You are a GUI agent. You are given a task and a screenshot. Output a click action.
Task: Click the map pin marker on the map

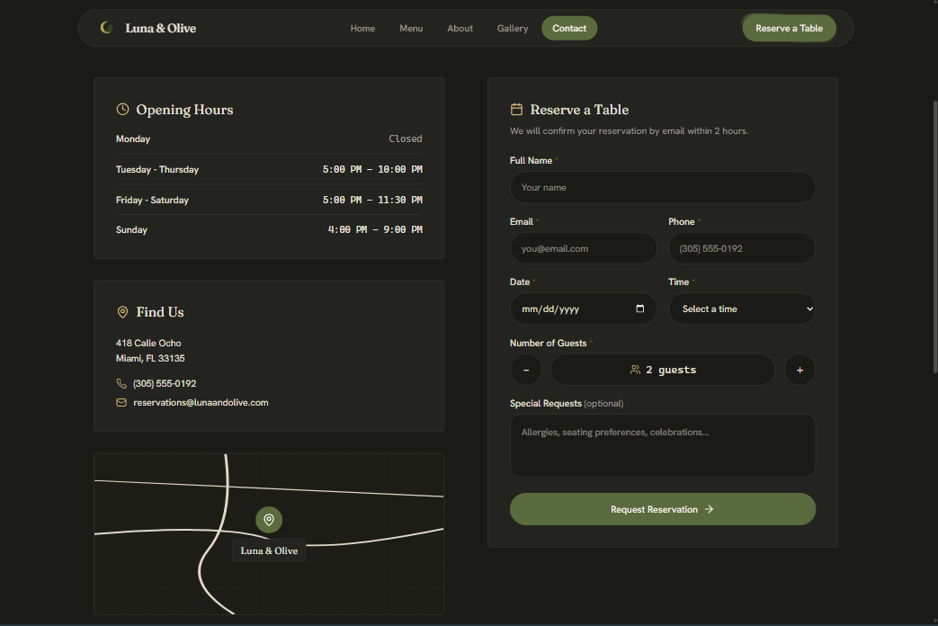[269, 520]
